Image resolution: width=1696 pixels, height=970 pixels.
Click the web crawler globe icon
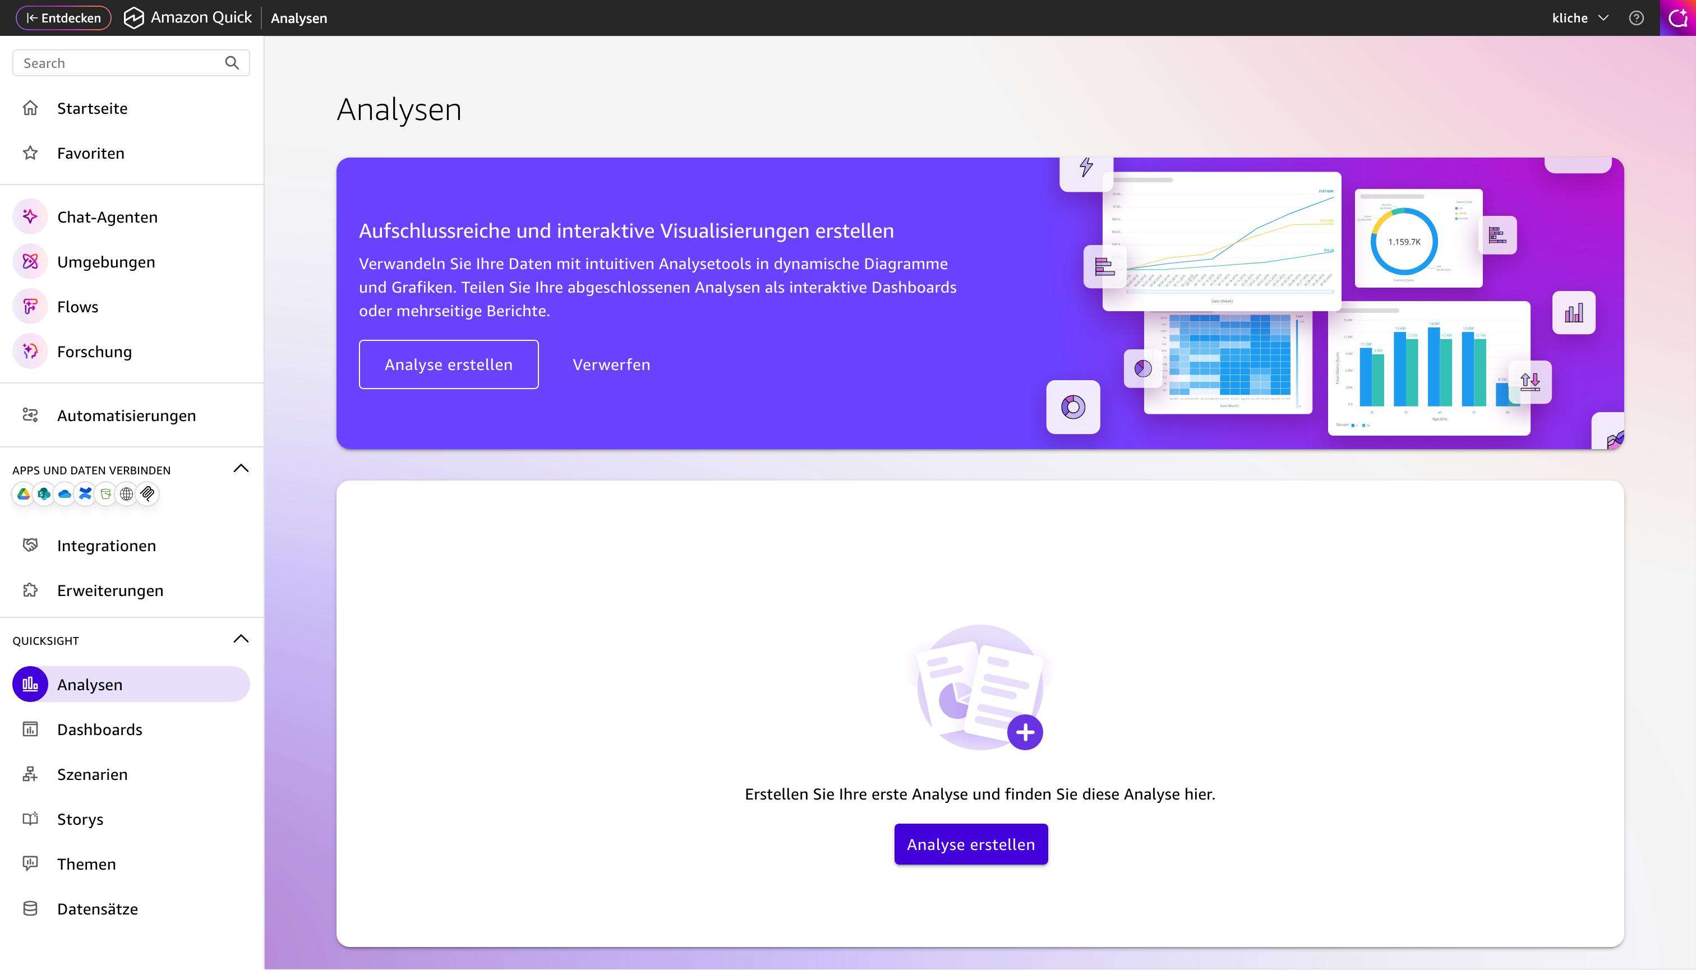tap(127, 493)
